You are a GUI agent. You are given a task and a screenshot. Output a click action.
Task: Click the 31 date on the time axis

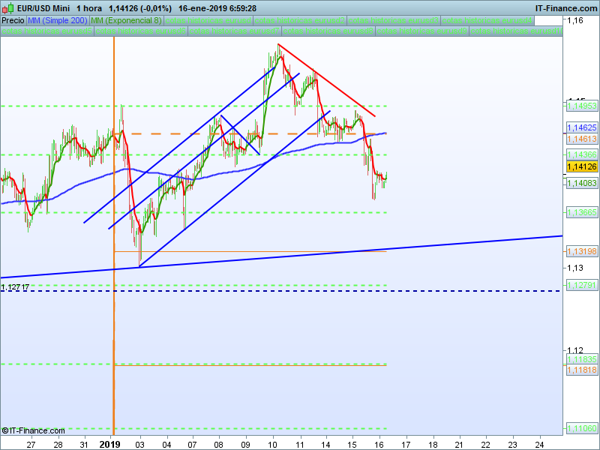84,445
